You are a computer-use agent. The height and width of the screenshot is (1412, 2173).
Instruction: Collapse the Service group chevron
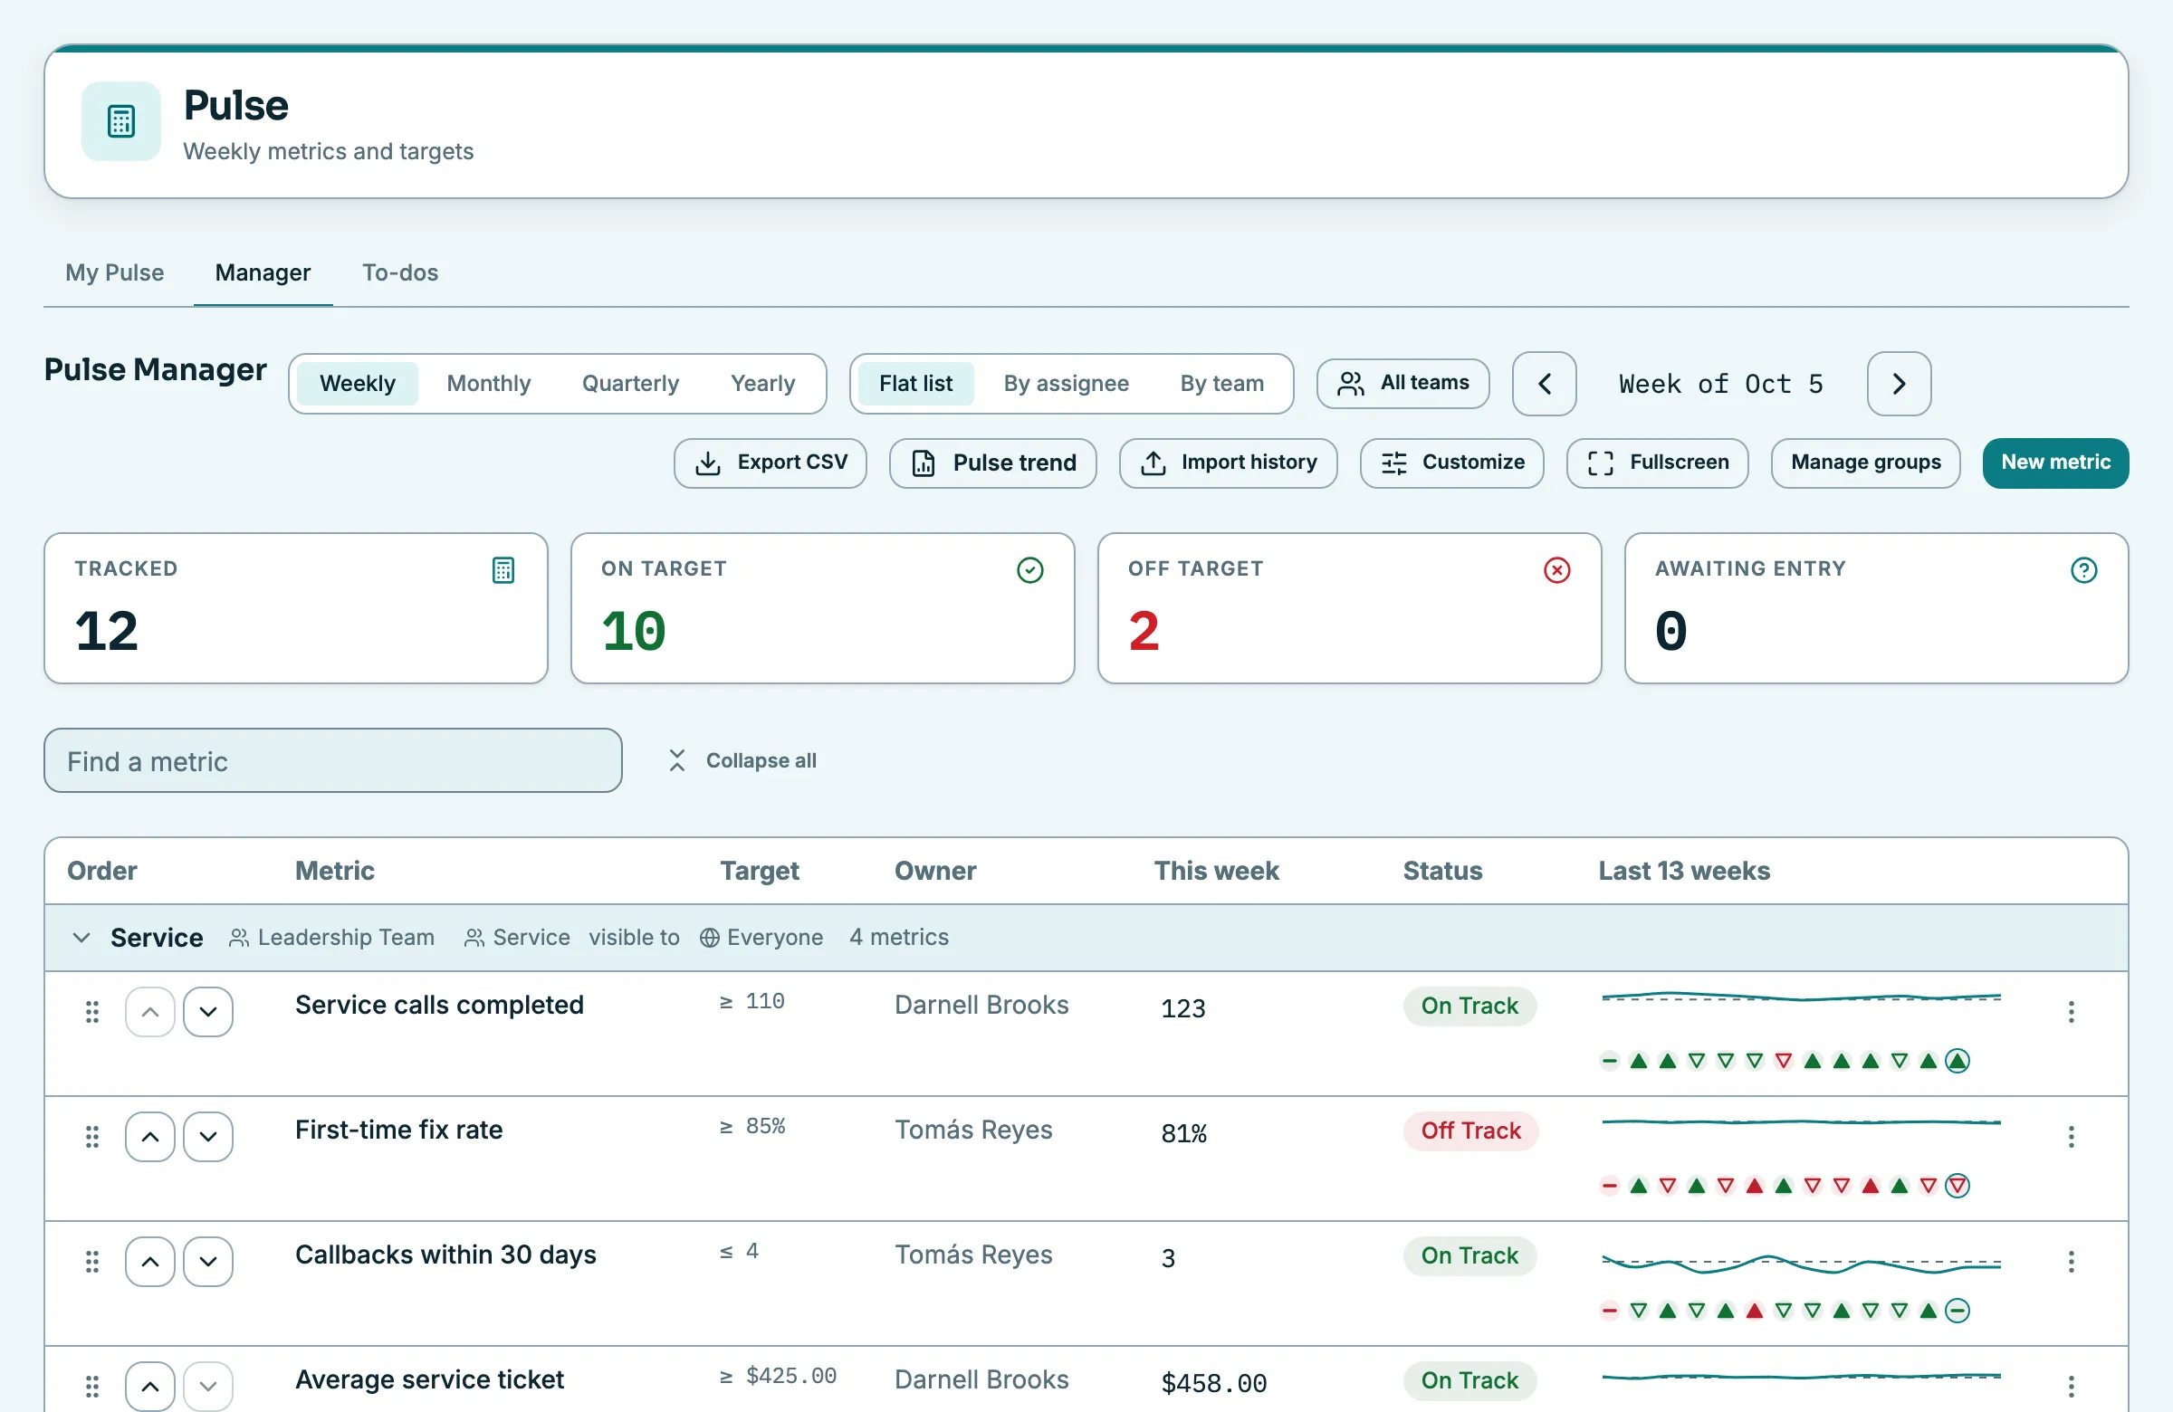81,938
